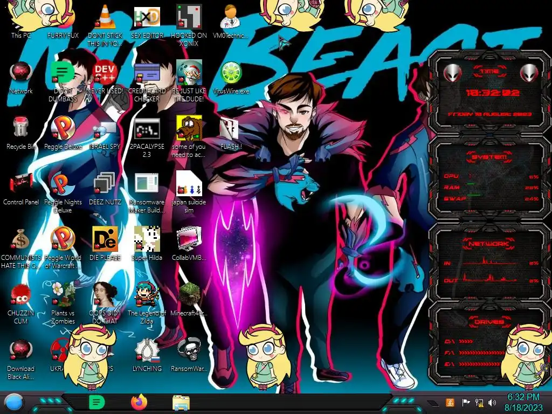
Task: Open the network status tray icon with warning
Action: point(479,402)
